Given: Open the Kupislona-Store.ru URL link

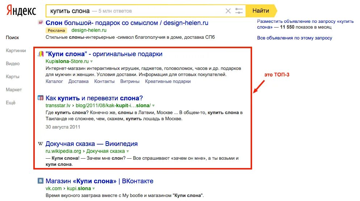Looking at the screenshot, I should point(67,61).
